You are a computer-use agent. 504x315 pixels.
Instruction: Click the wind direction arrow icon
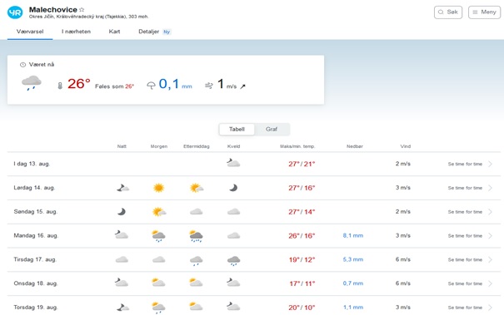click(242, 86)
